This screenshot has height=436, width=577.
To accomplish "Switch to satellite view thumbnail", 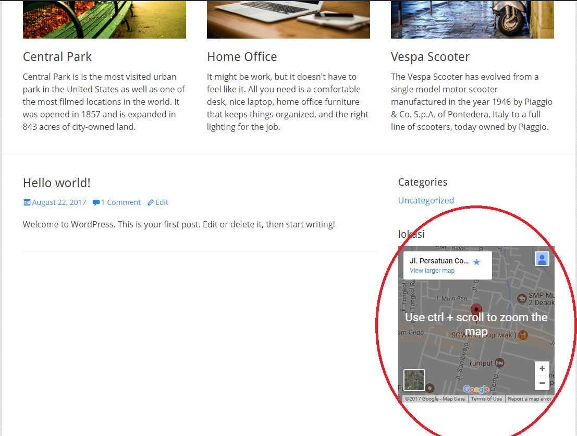I will tap(414, 380).
